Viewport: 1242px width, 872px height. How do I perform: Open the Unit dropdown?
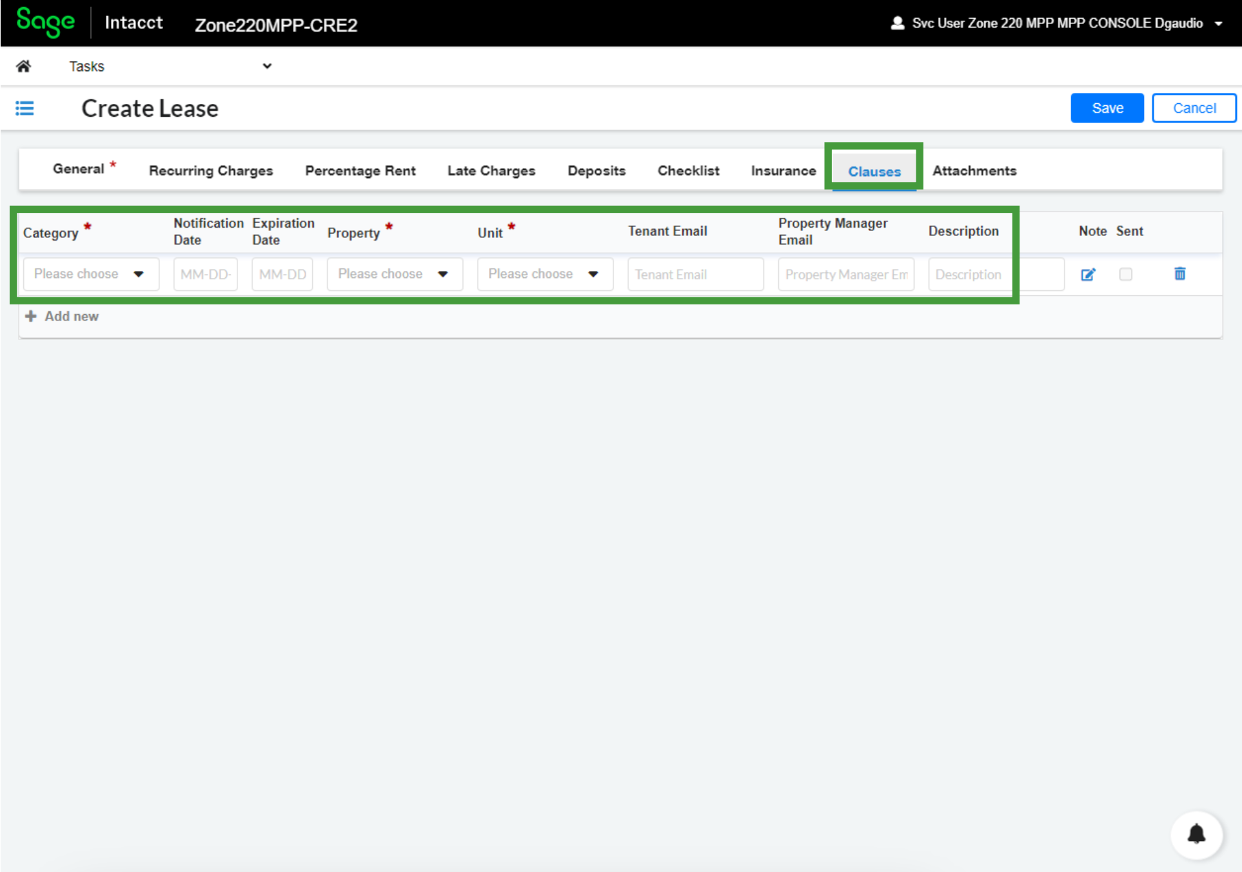point(545,274)
